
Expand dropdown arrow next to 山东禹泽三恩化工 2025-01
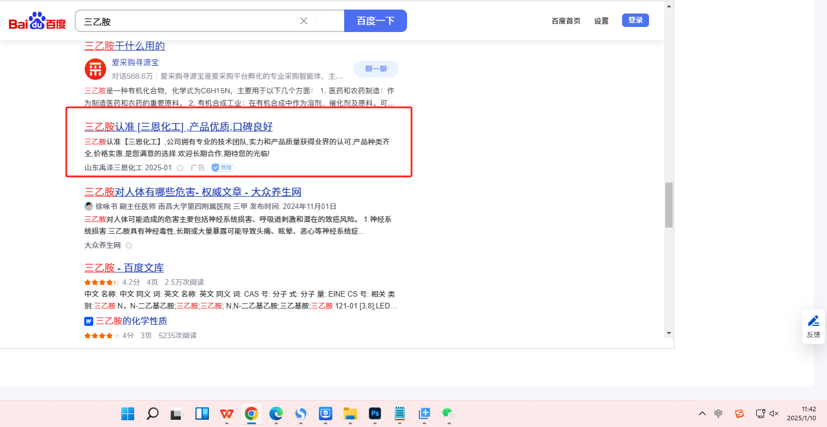tap(180, 168)
